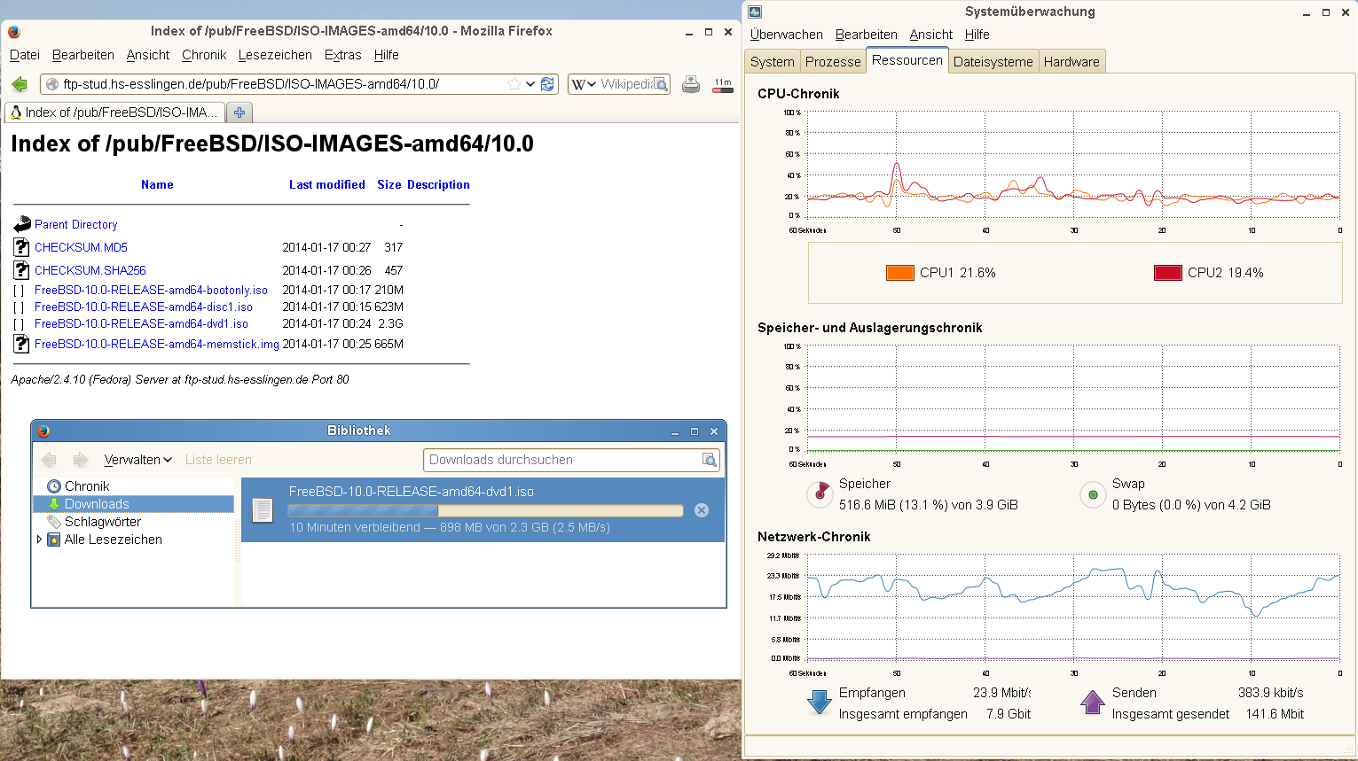1358x761 pixels.
Task: Click the toolbar icon next to the search box
Action: point(690,84)
